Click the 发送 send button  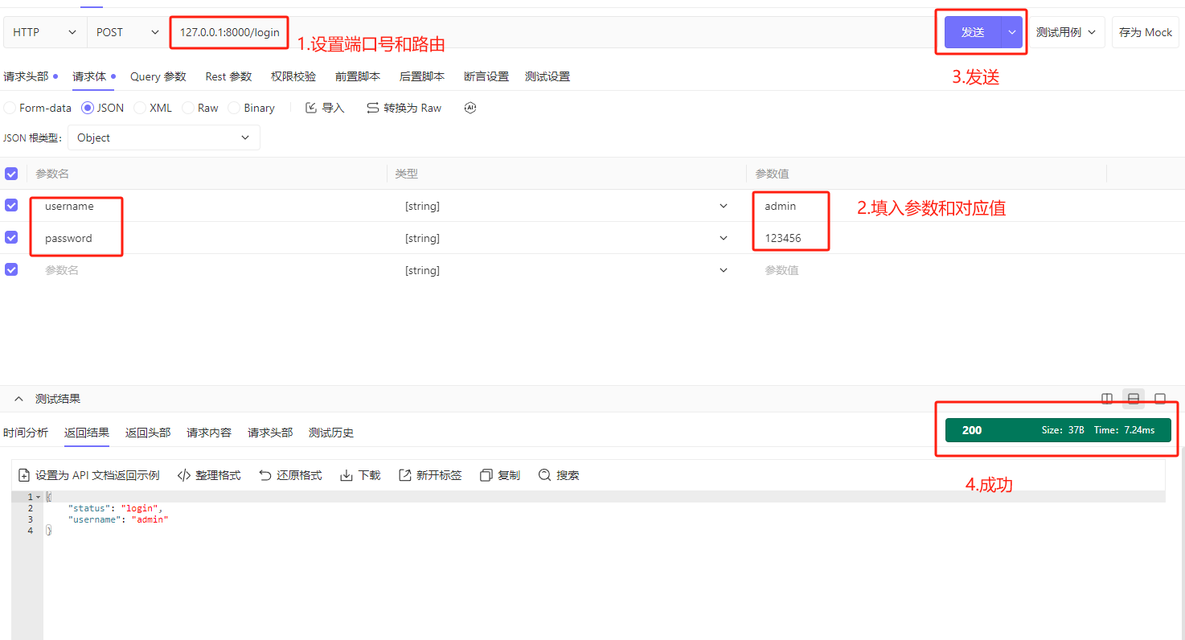click(x=972, y=32)
